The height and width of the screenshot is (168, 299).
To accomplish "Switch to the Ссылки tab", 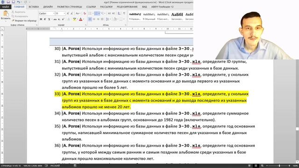I will point(91,7).
